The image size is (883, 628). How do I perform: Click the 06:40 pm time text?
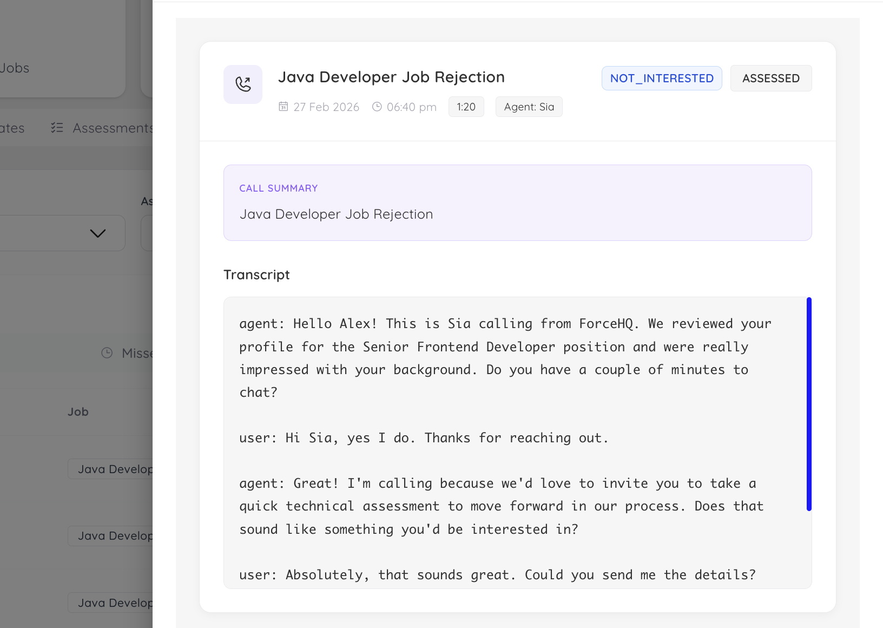pyautogui.click(x=412, y=107)
